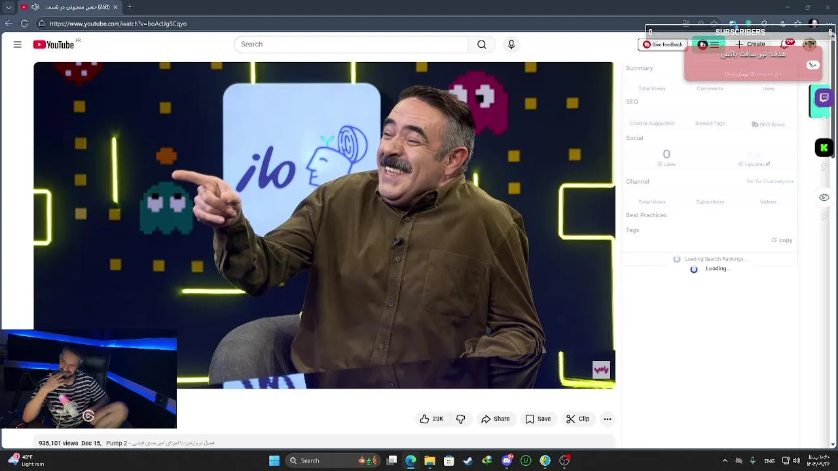Click the Twitch icon on side overlay
This screenshot has height=471, width=838.
point(824,98)
